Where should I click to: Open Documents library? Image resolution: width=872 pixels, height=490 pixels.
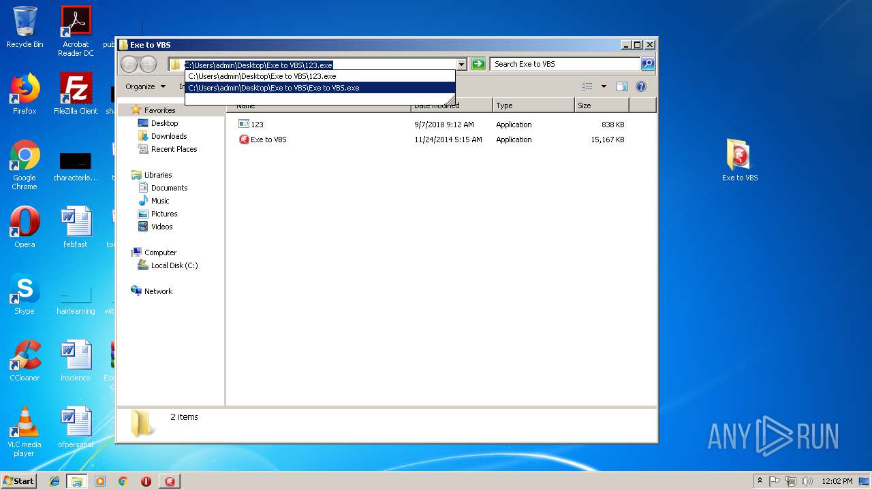click(x=169, y=188)
